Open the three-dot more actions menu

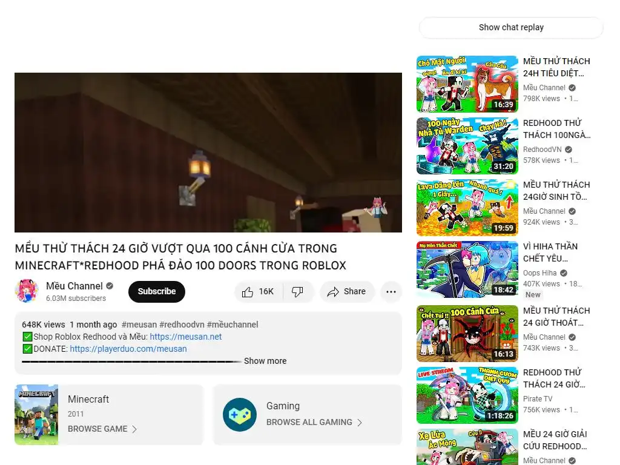391,292
